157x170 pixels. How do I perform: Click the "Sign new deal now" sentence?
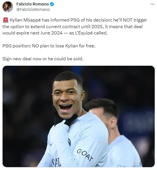point(43,59)
